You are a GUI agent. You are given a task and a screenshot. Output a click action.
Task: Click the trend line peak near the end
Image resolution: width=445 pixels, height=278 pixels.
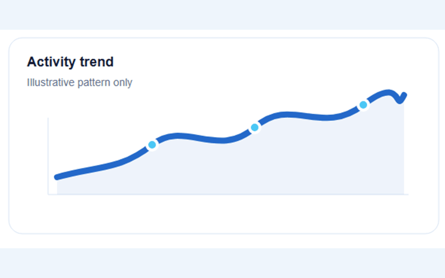click(388, 92)
